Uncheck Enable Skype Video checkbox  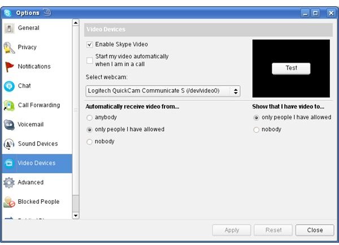89,45
